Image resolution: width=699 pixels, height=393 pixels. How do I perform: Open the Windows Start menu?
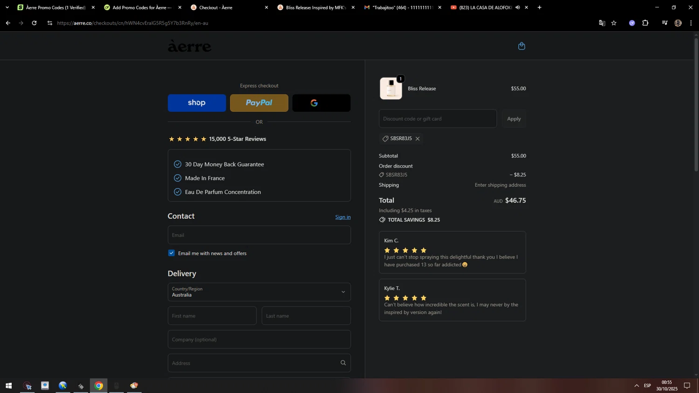(x=8, y=386)
